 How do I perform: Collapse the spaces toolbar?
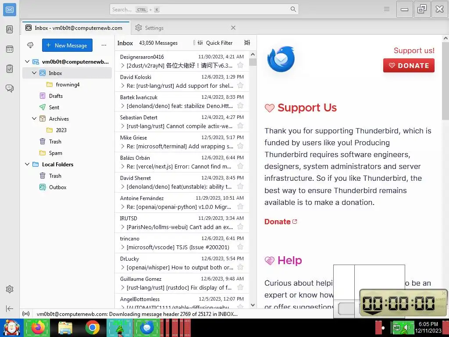pos(10,308)
